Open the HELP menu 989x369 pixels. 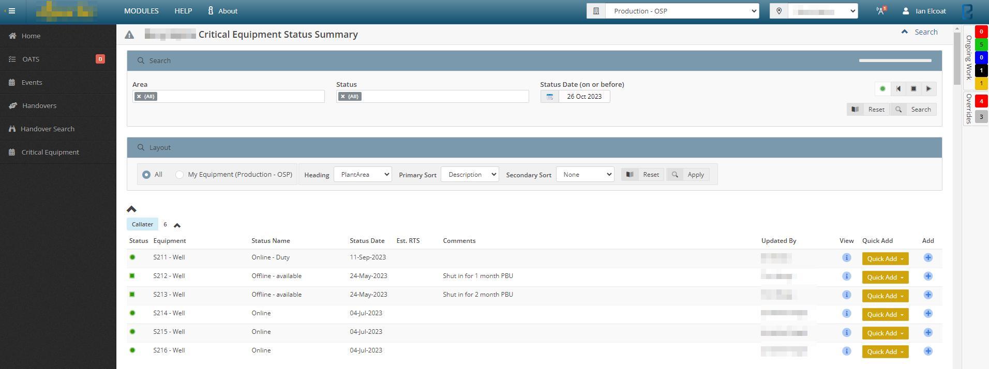pyautogui.click(x=183, y=11)
